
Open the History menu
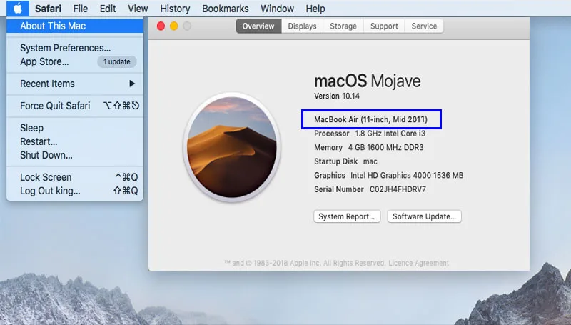point(175,9)
